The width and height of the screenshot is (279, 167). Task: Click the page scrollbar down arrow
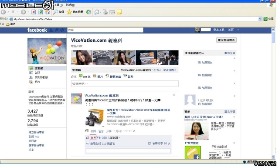coord(273,157)
